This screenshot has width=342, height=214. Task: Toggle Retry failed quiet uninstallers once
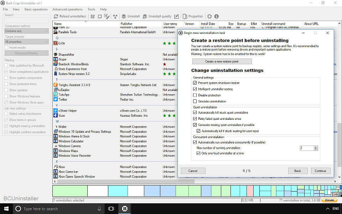point(195,118)
